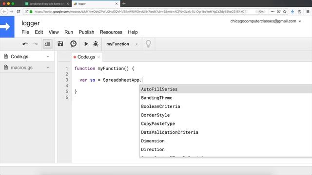
Task: Choose BandingTheme from autocomplete list
Action: click(226, 98)
